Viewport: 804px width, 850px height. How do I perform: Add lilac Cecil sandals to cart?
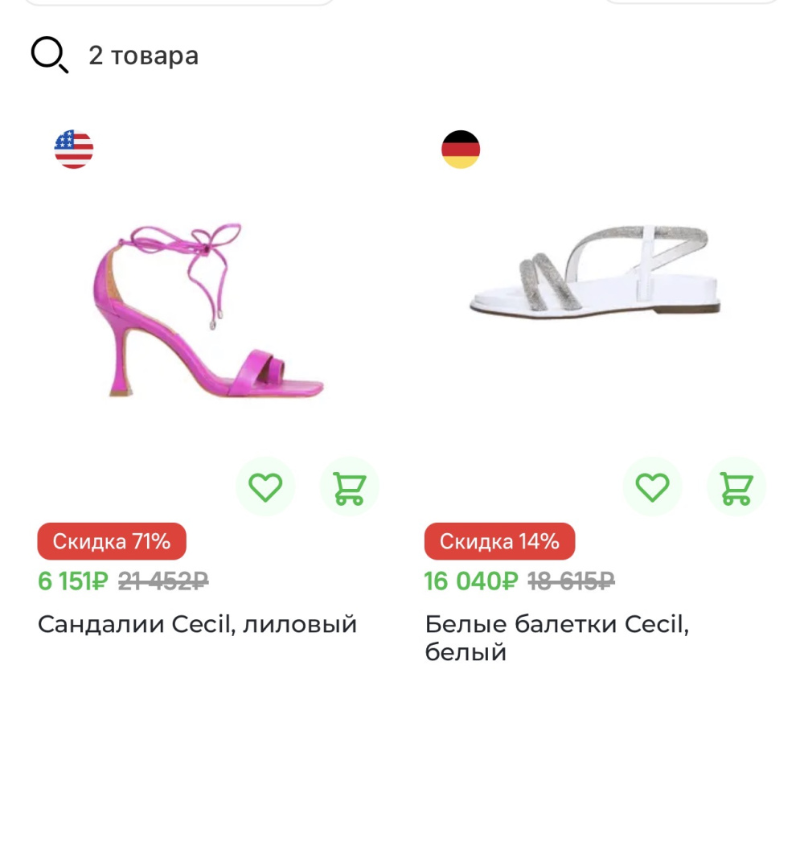click(349, 487)
